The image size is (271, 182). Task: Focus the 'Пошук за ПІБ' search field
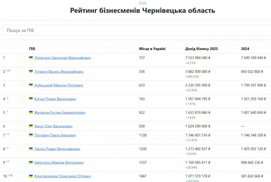click(135, 31)
